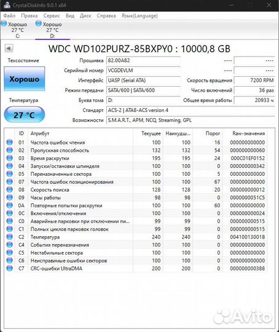
Task: Click the Режим передачи SATA/600 field
Action: (x=143, y=90)
